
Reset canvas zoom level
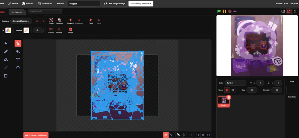click(x=203, y=135)
